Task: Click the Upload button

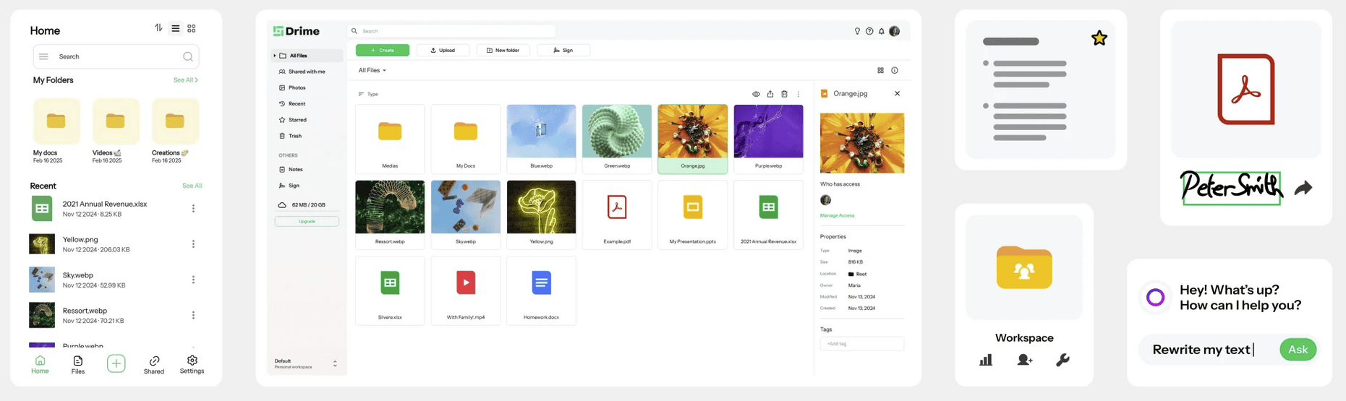Action: [x=443, y=50]
